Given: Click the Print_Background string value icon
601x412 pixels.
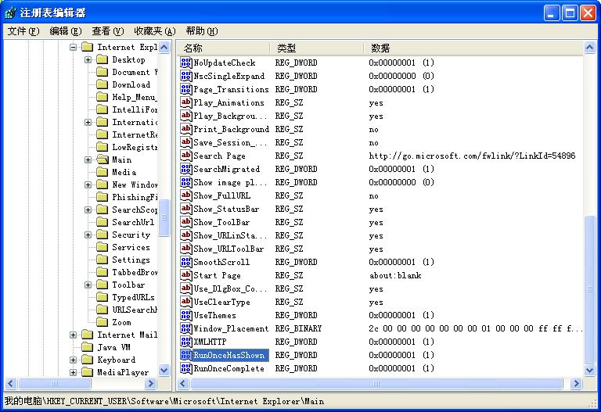Looking at the screenshot, I should coord(186,129).
